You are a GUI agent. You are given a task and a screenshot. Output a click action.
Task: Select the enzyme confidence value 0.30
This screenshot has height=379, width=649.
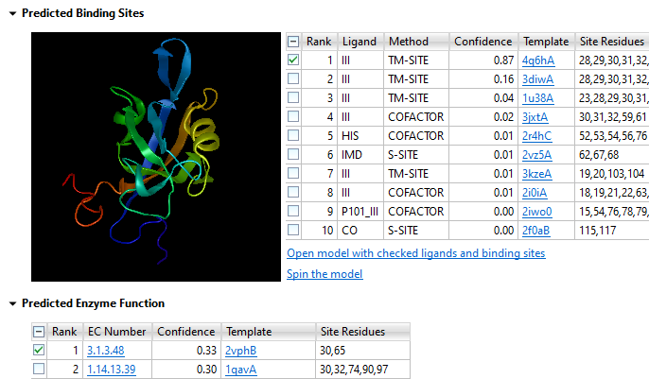(206, 370)
